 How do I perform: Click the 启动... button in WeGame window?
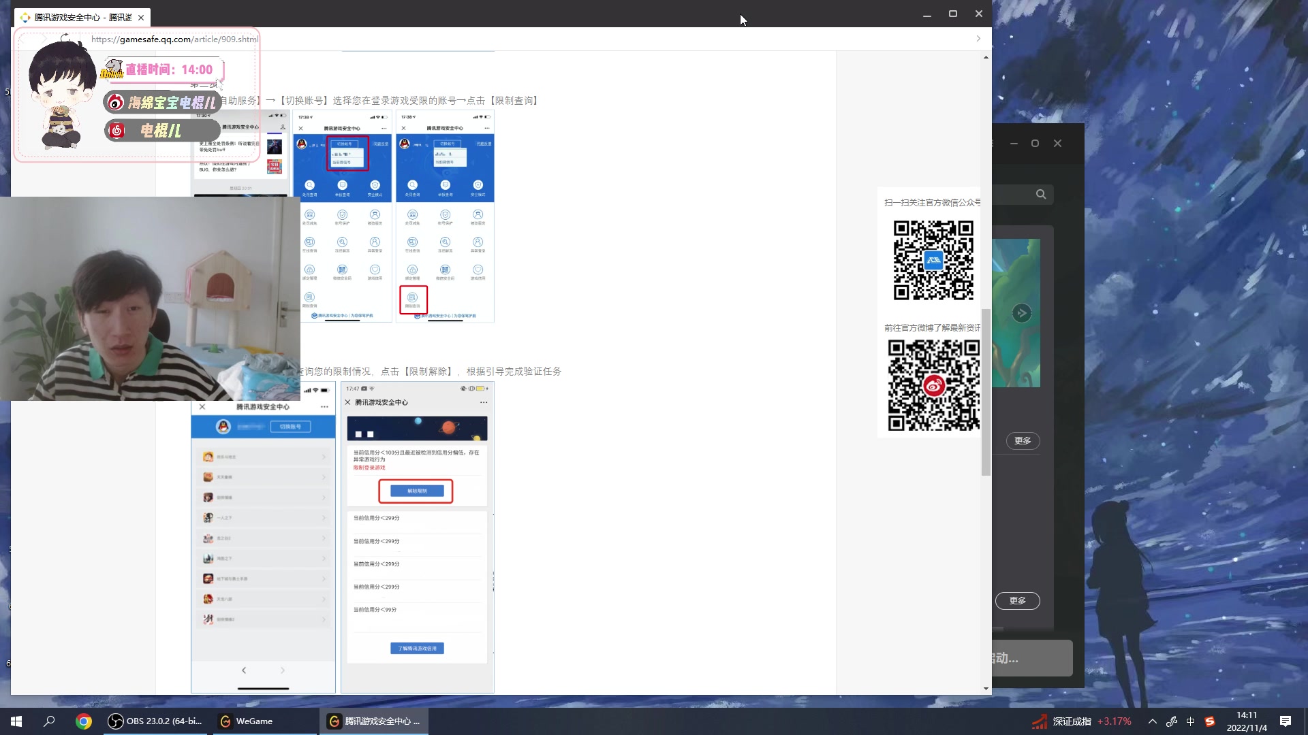click(x=1032, y=658)
